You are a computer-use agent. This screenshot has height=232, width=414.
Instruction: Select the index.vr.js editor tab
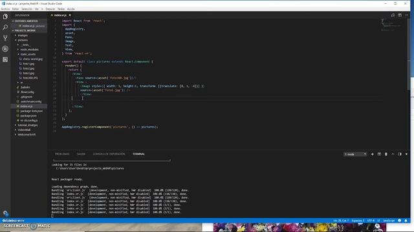click(60, 15)
